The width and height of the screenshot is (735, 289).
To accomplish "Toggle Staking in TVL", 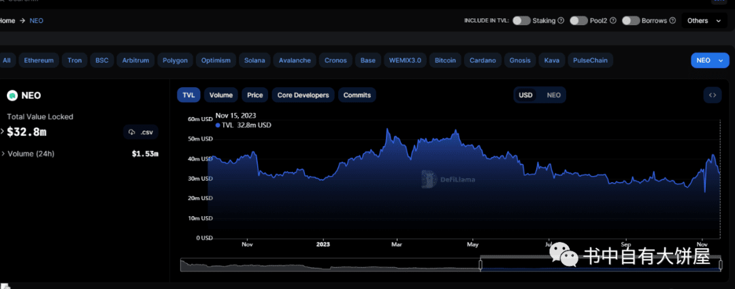I will pos(521,20).
